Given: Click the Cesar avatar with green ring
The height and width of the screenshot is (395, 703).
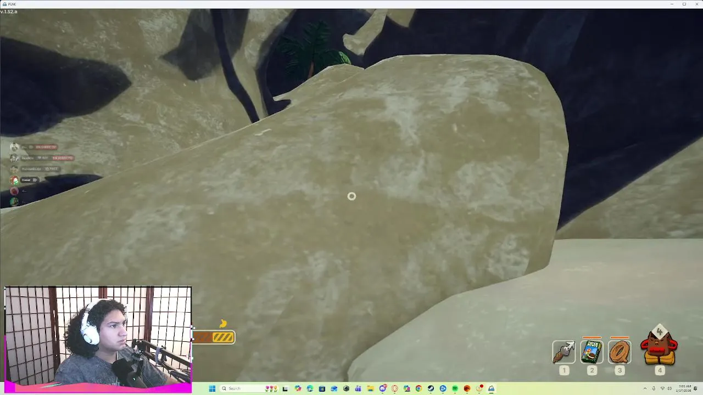Looking at the screenshot, I should pos(14,180).
